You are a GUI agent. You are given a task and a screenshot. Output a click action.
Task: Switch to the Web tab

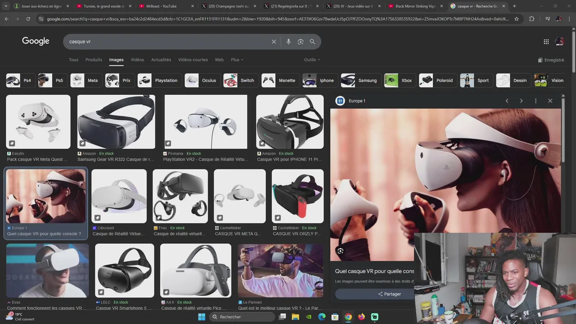click(219, 60)
